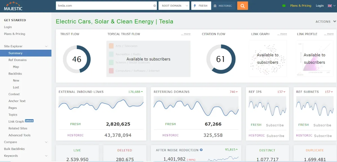Click the Distinct card heading
Image resolution: width=337 pixels, height=162 pixels.
coord(267,150)
